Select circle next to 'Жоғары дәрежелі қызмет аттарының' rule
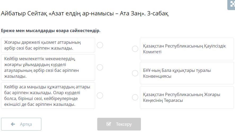The height and width of the screenshot is (139, 235). (x=100, y=45)
